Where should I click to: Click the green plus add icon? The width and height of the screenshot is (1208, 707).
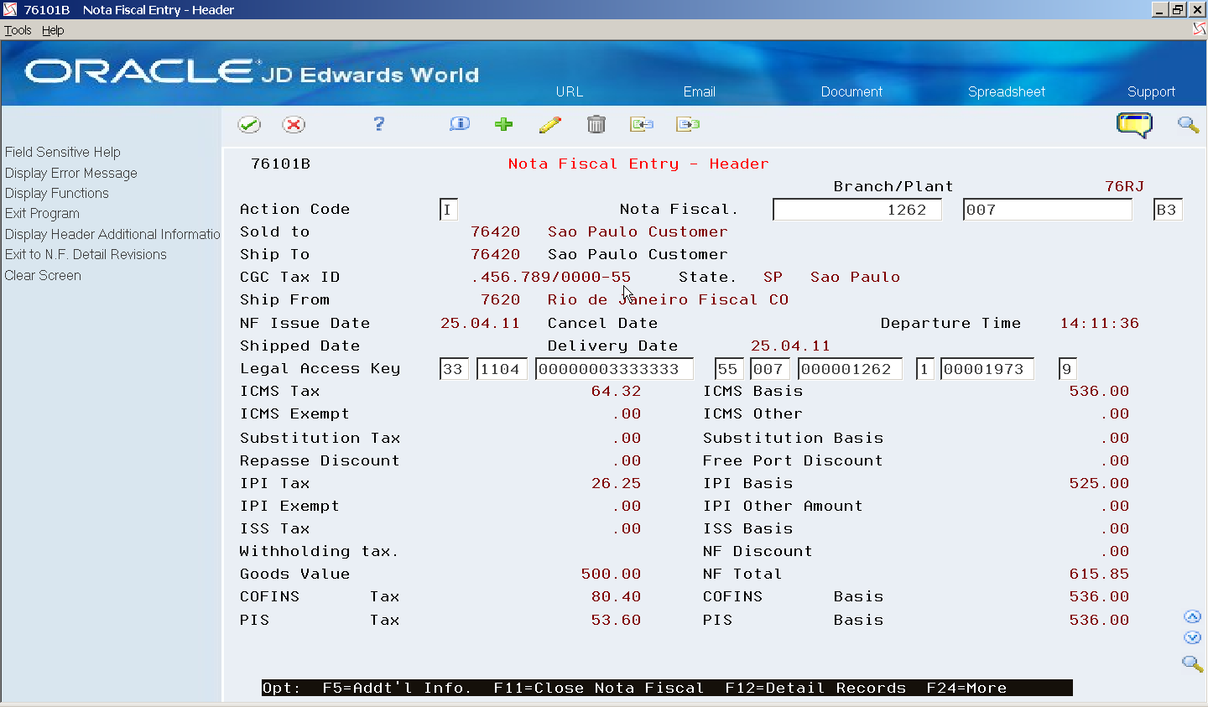pos(504,124)
